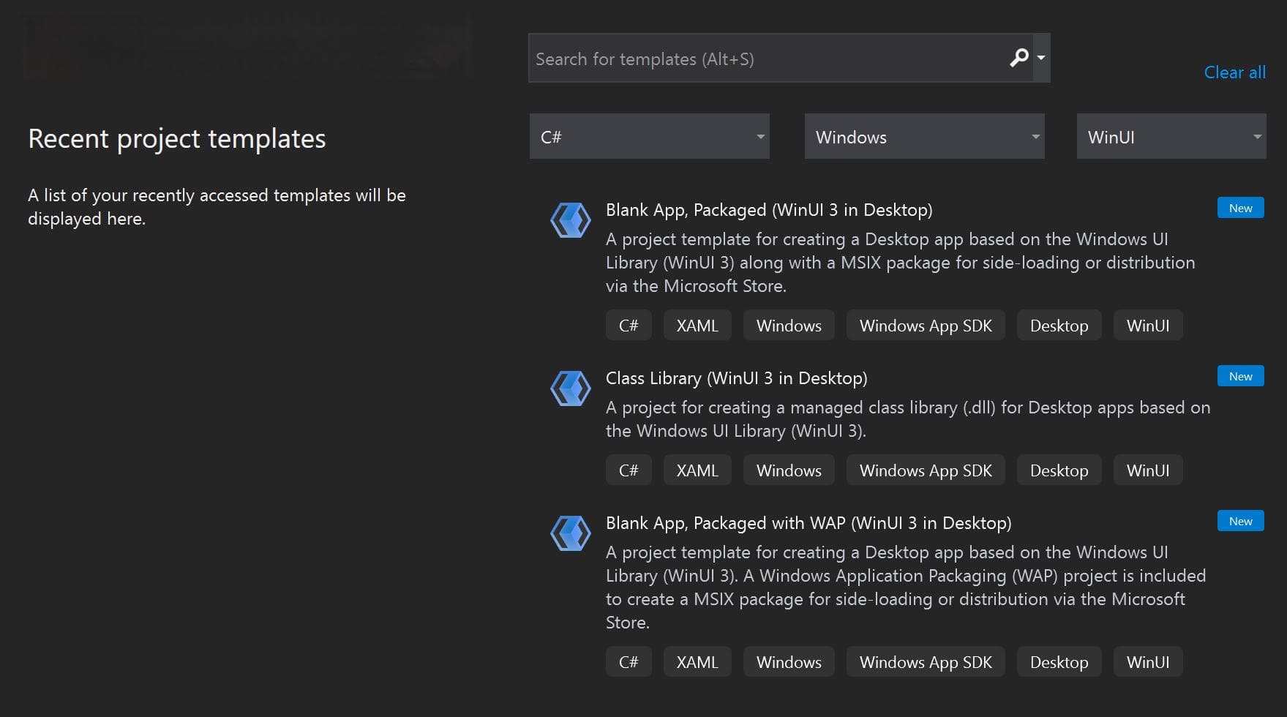Screen dimensions: 1287x717
Task: Click Desktop tag under Blank App, Packaged
Action: [1059, 326]
